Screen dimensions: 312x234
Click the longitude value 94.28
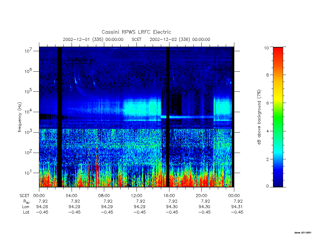(42, 207)
